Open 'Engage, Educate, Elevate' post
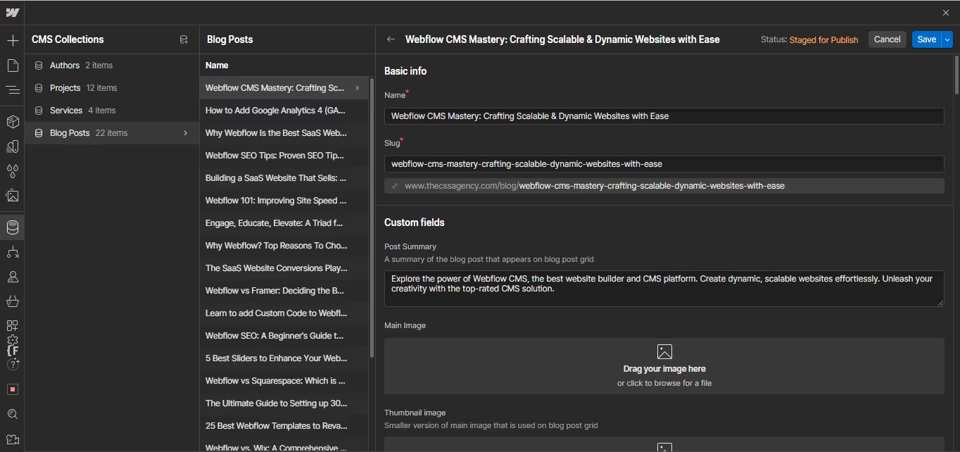 284,223
